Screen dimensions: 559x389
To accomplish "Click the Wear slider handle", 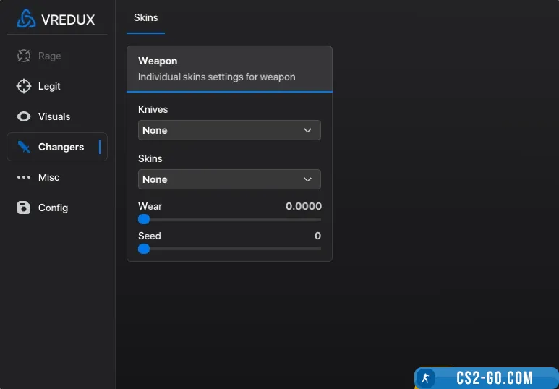I will (144, 219).
